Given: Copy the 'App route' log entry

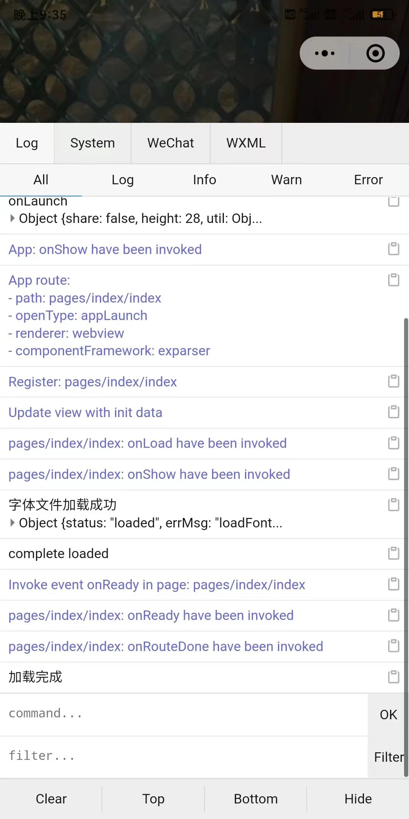Looking at the screenshot, I should point(393,280).
